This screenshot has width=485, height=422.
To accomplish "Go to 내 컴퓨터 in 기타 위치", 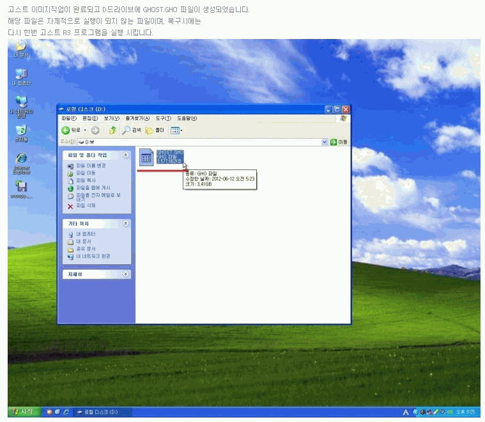I will point(86,234).
